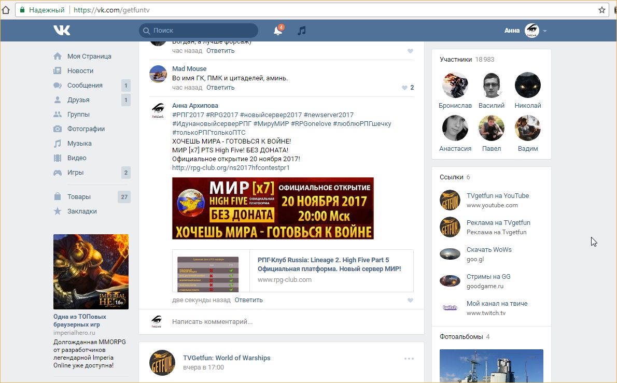617x383 pixels.
Task: Select Друзья in the left menu
Action: click(78, 100)
